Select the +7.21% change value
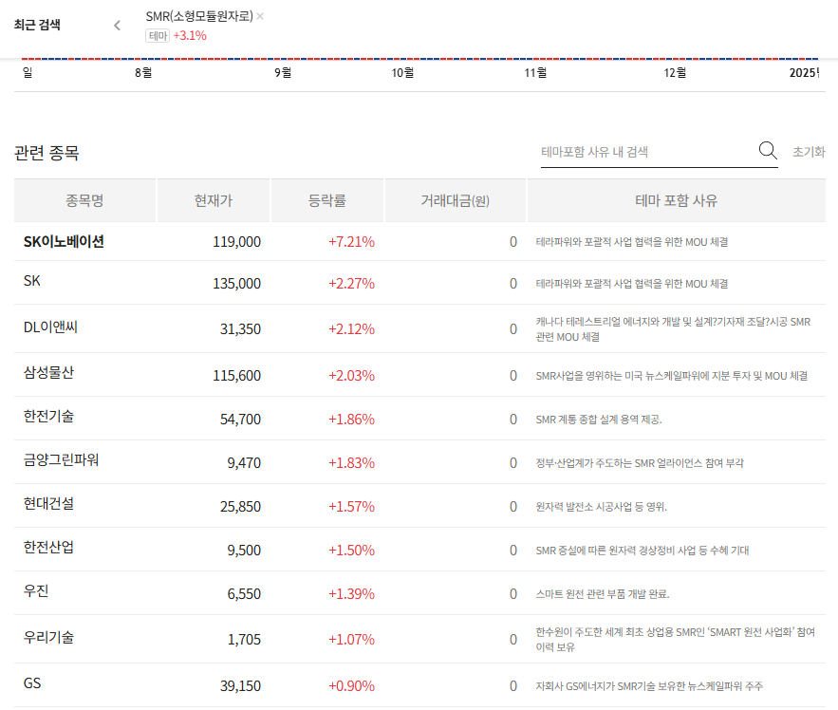 click(351, 242)
